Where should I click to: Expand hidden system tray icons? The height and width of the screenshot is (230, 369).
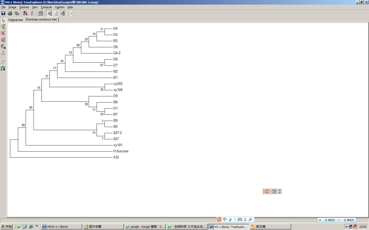(x=346, y=227)
